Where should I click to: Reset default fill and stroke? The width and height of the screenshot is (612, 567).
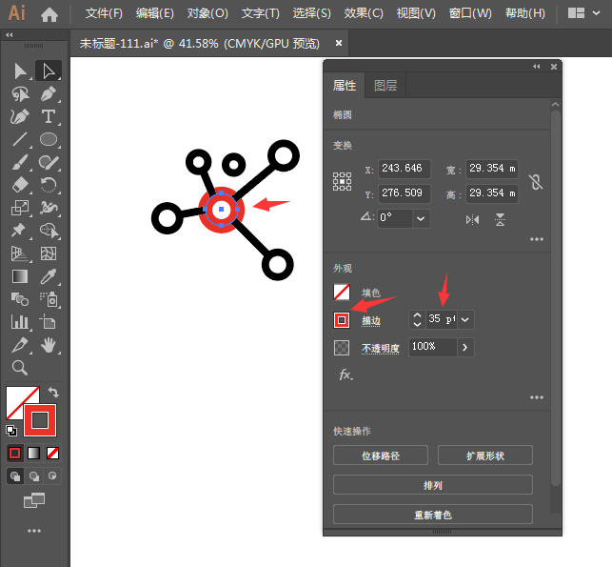[11, 431]
